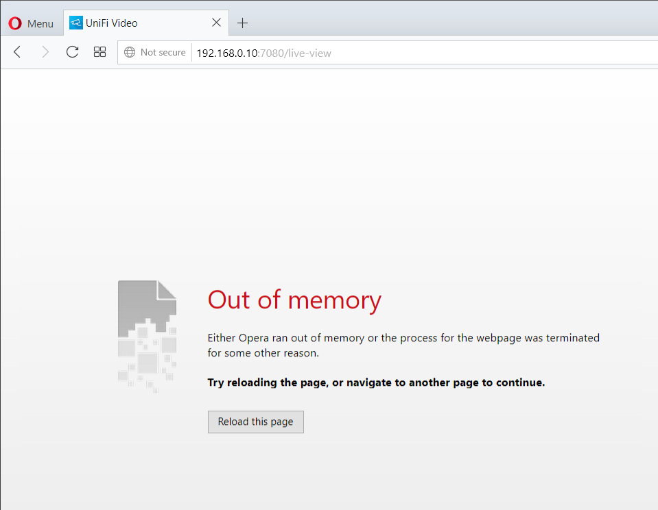Close the UniFi Video tab
The width and height of the screenshot is (658, 510).
[x=216, y=23]
